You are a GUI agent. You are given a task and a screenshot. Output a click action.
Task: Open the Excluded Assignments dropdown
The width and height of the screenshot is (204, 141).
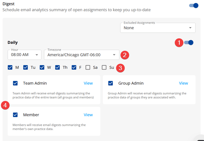pos(157,28)
